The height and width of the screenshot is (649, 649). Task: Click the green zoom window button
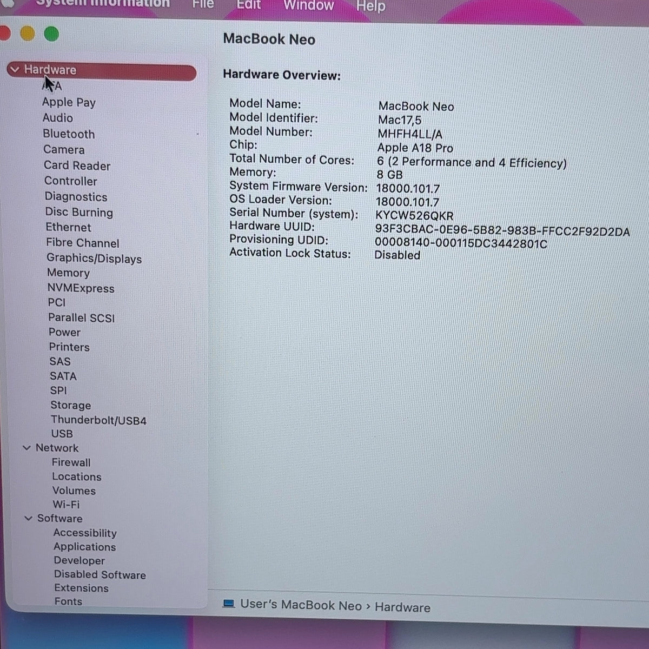pos(51,34)
